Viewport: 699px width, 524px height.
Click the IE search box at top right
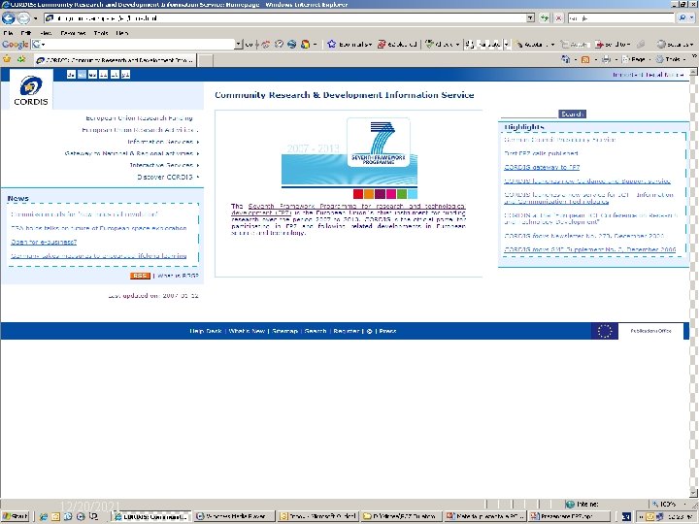(x=620, y=18)
